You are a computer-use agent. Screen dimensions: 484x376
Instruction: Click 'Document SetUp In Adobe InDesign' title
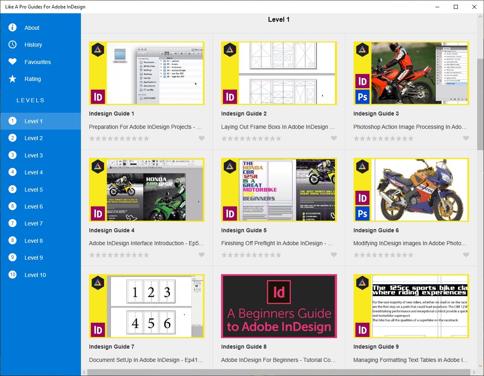click(x=146, y=360)
